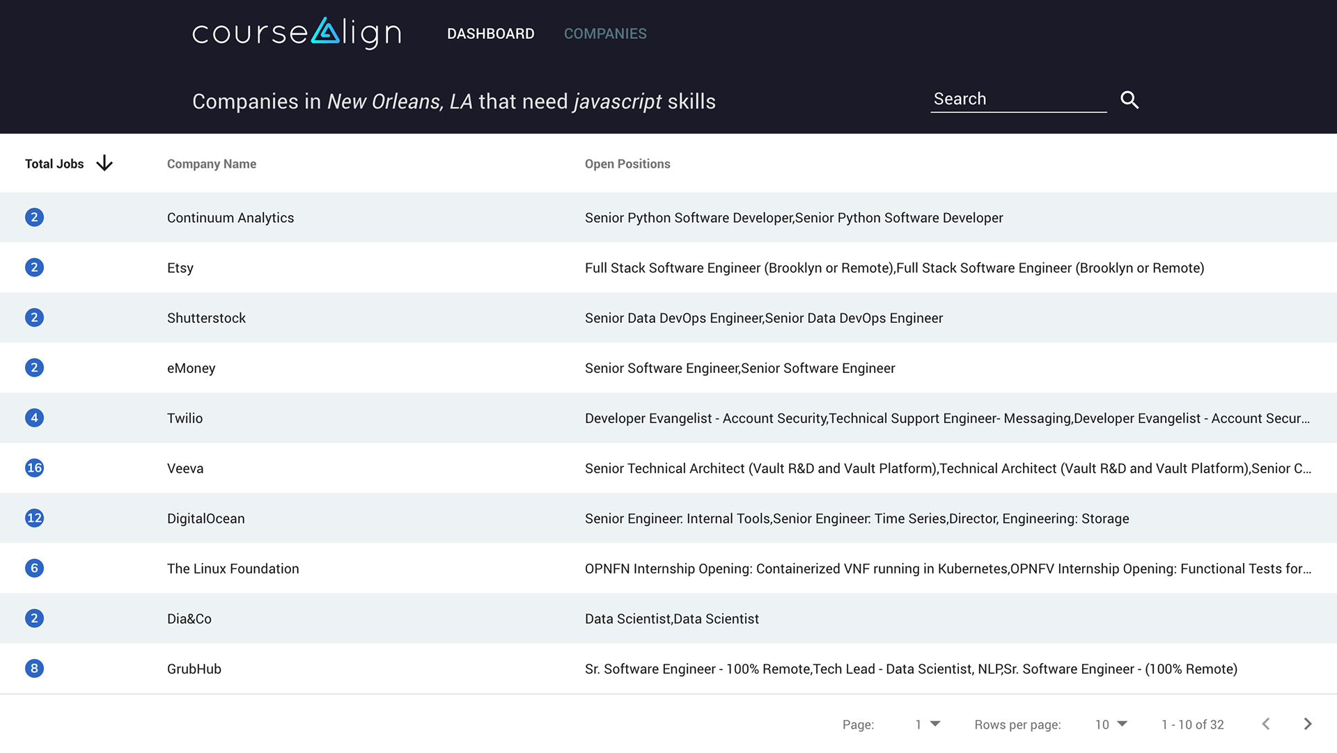
Task: Click the 6 jobs badge for The Linux Foundation
Action: [x=34, y=568]
